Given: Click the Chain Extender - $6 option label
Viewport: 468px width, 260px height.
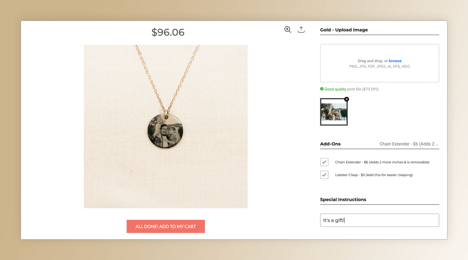Looking at the screenshot, I should (x=382, y=162).
